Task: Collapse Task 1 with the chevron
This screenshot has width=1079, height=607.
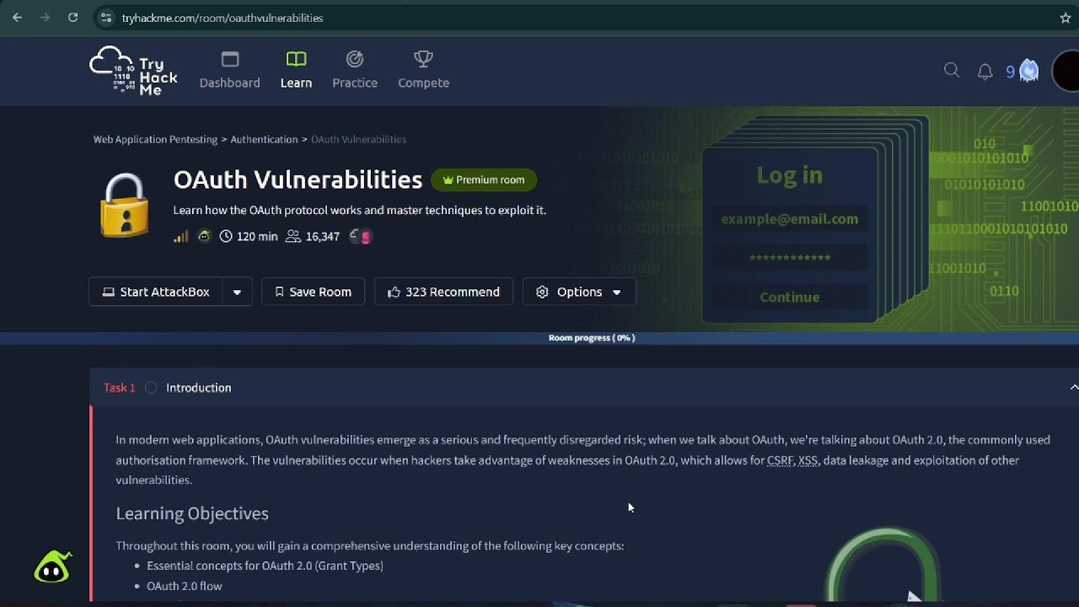Action: 1073,388
